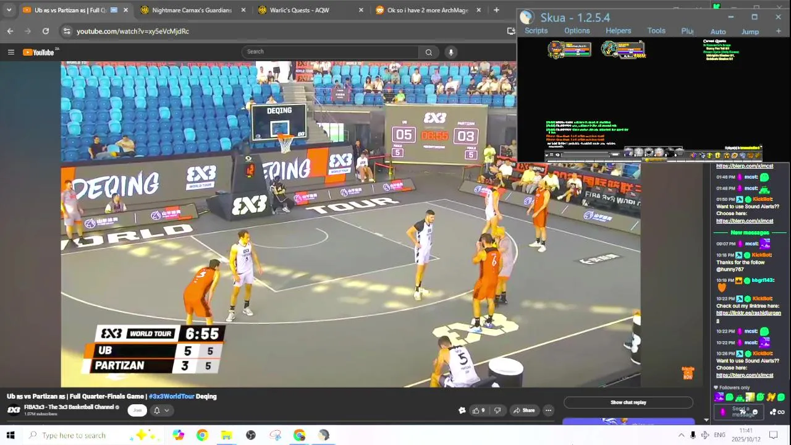Open the browser tab search dropdown
This screenshot has width=791, height=445.
pyautogui.click(x=9, y=10)
